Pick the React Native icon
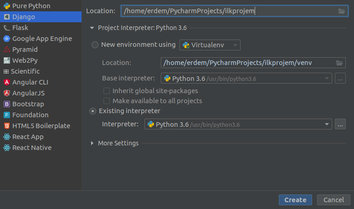 tap(7, 148)
